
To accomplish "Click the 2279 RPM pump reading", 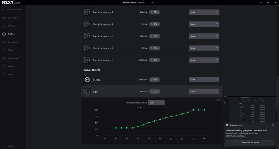I will (143, 80).
